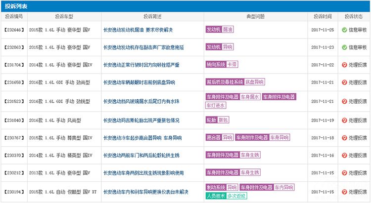Viewport: 371px width, 203px height.
Task: Open complaint link 长安逸动挡风玻璃漏水后尾灯内有水珠
Action: [141, 101]
